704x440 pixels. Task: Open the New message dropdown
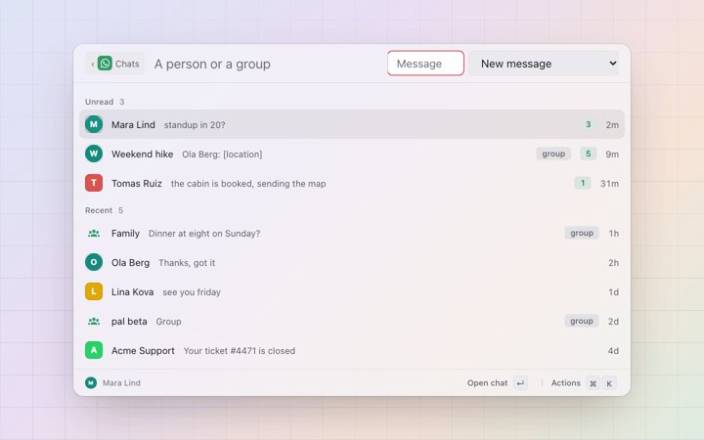(x=544, y=64)
